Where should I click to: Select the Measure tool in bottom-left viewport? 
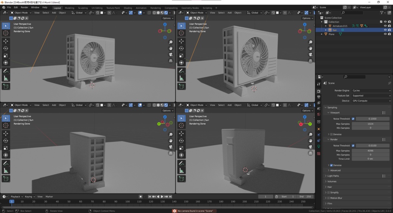click(6, 171)
